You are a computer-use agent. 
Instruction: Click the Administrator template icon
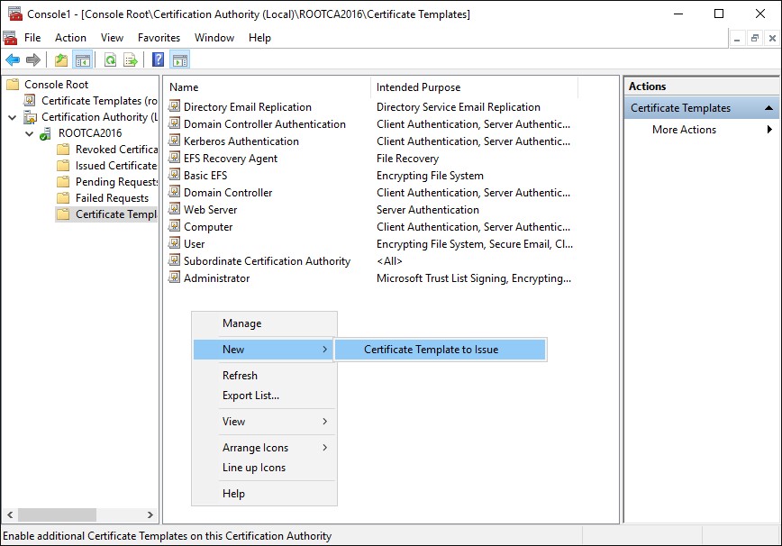pos(174,278)
